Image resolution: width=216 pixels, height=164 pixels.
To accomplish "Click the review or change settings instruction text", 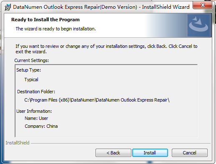I will (x=106, y=49).
